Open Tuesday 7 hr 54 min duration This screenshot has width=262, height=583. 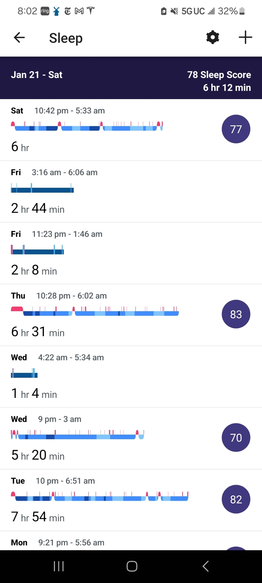[38, 517]
